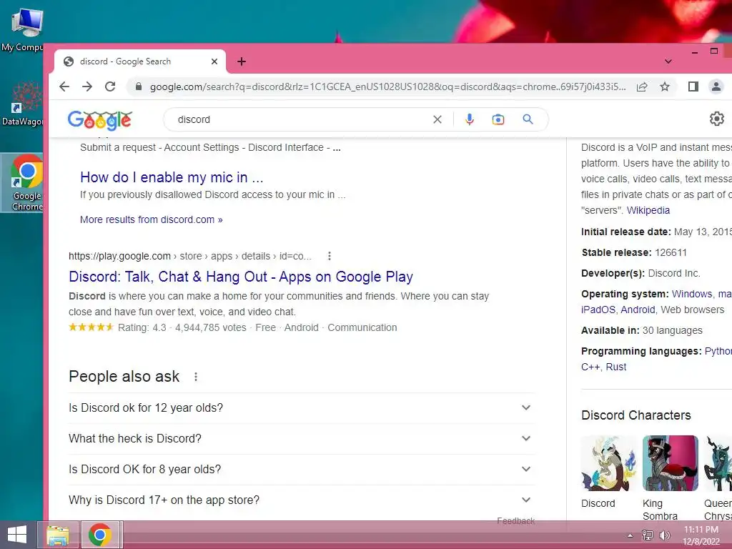Click the Windows operating system link
The height and width of the screenshot is (549, 732).
pos(692,294)
